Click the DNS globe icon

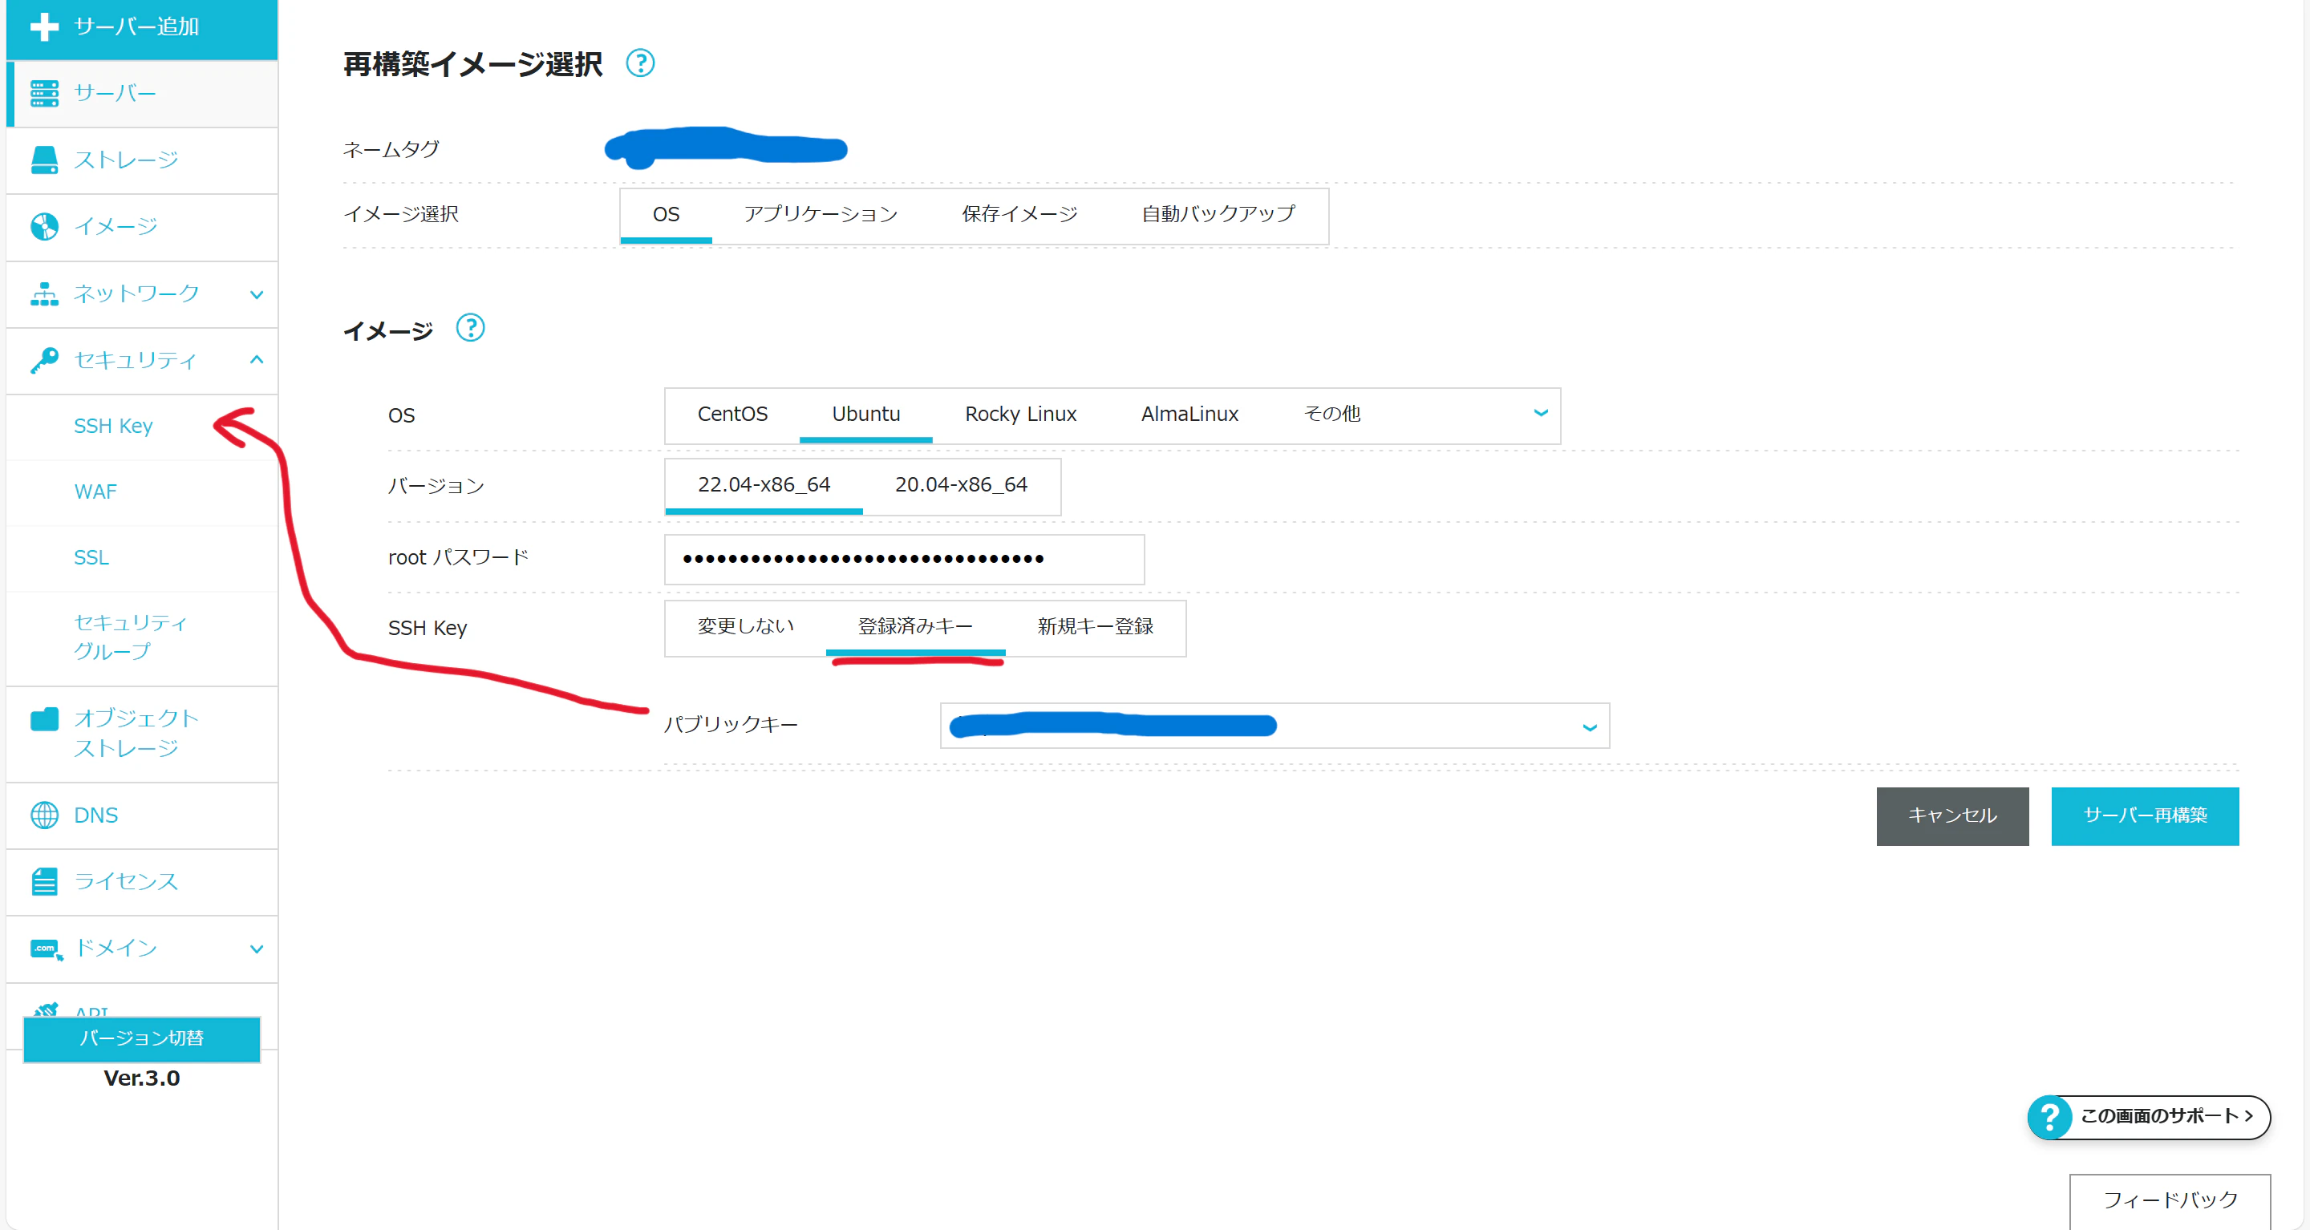tap(44, 815)
